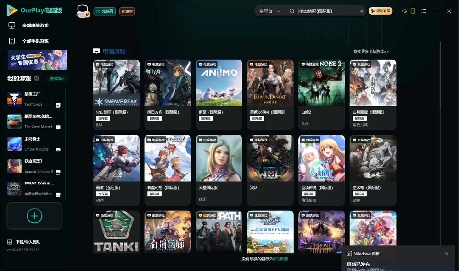Click the PC icon beside The Crew Motorfest
Screen dimensions: 459x271
[x=58, y=128]
